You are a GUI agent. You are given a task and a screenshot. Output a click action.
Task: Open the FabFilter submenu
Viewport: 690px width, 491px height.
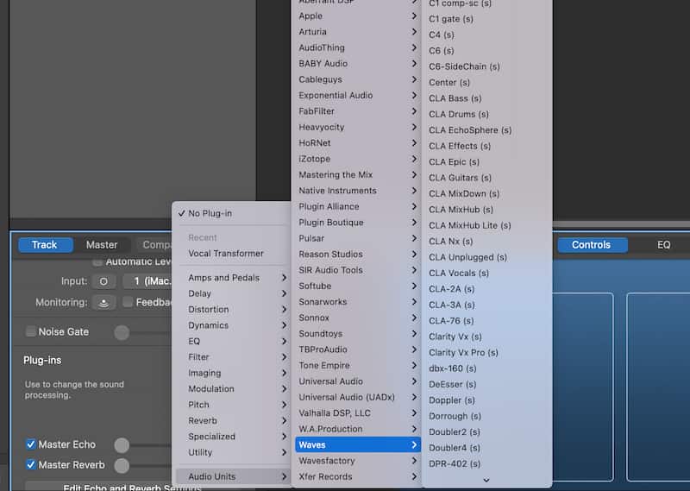[x=357, y=111]
